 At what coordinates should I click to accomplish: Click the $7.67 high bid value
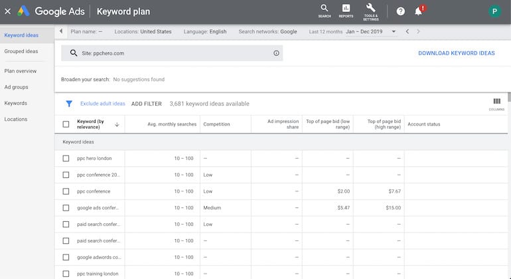tap(395, 191)
